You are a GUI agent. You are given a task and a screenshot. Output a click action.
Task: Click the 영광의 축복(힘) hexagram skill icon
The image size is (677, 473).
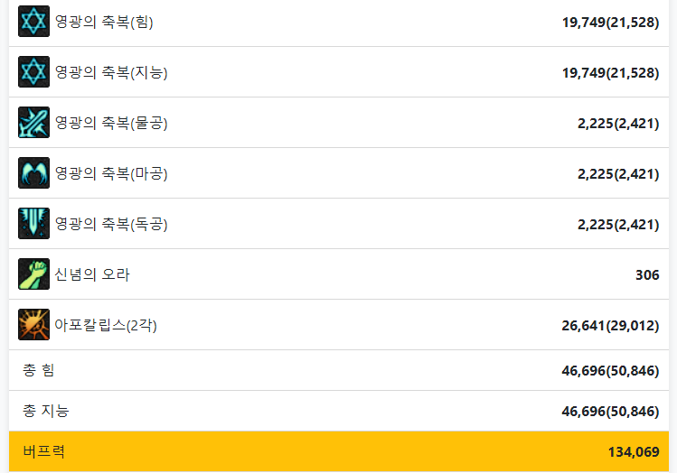33,21
